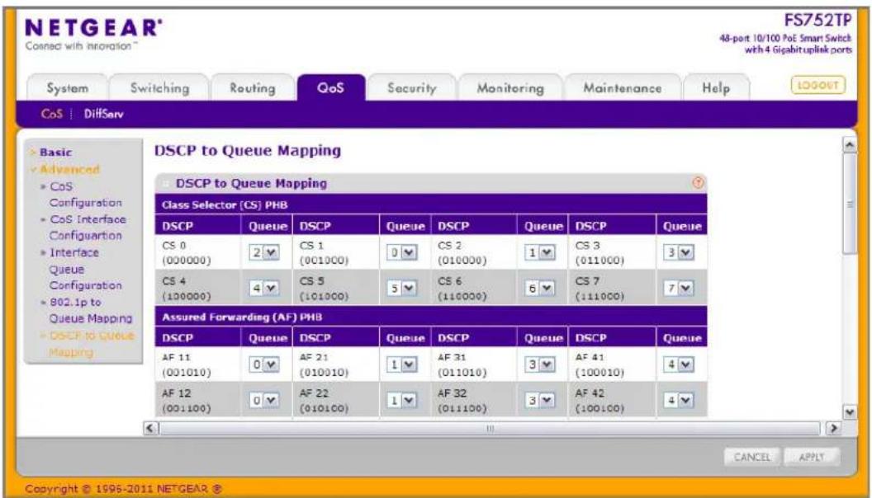Switch to the System tab
The height and width of the screenshot is (498, 872).
pos(67,87)
